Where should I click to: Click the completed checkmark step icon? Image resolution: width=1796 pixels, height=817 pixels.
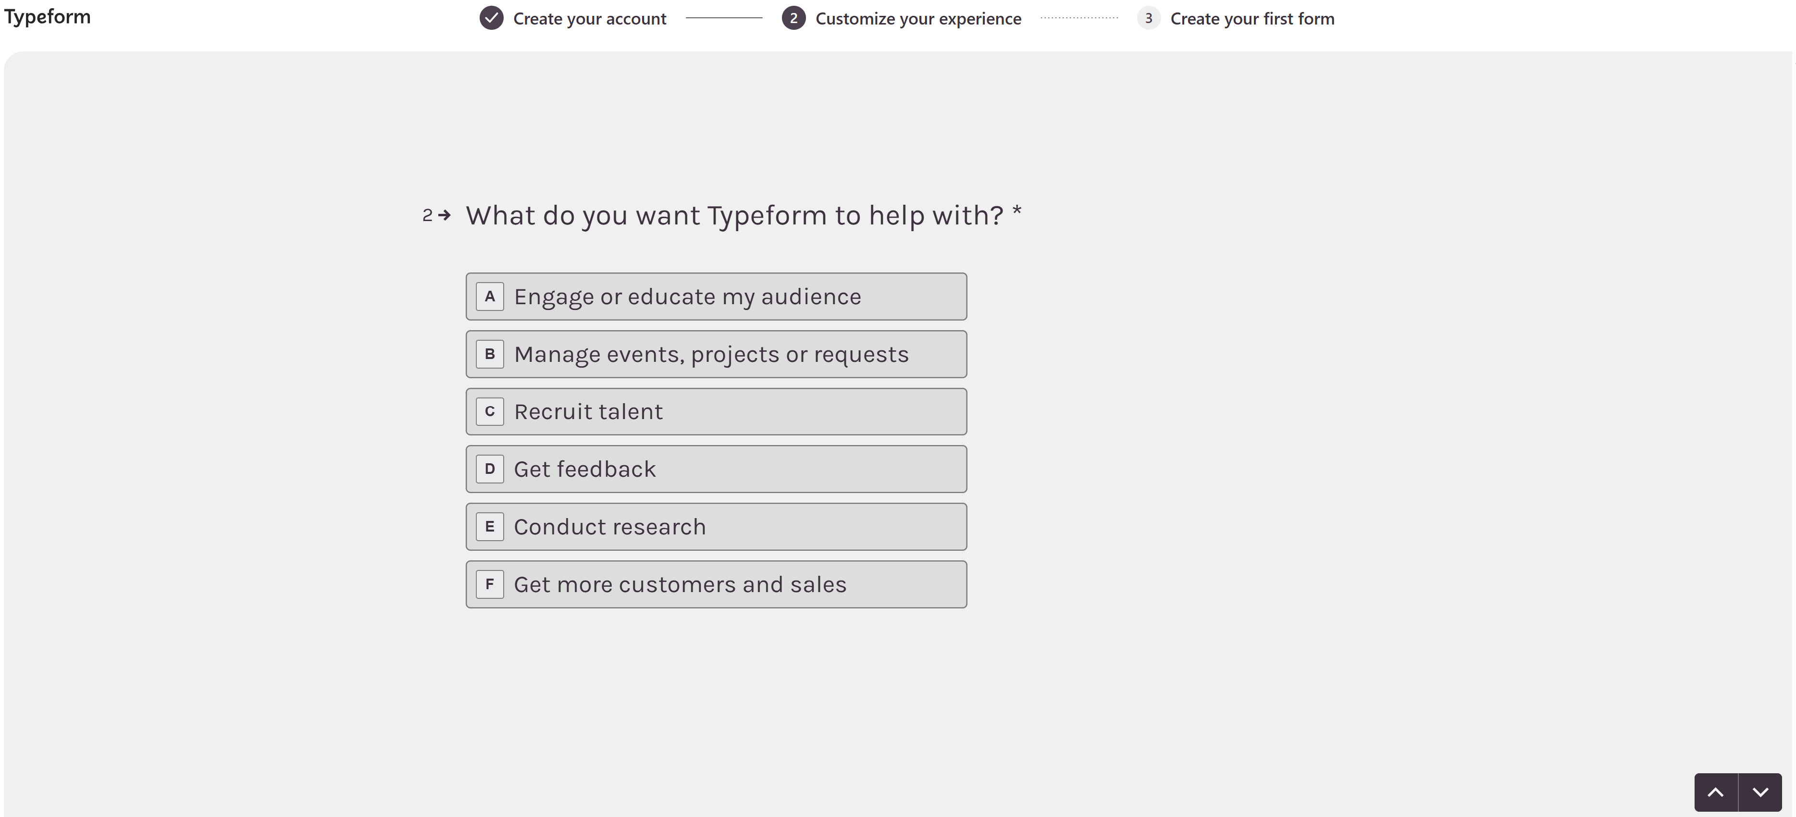(492, 18)
